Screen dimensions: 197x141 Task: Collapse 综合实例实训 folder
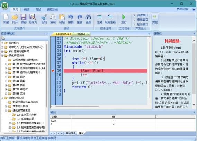click(x=2, y=98)
